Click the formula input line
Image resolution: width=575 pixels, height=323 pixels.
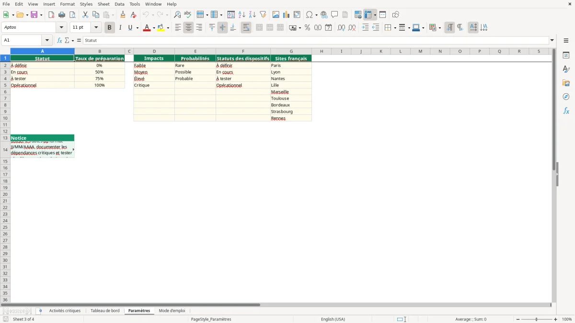316,41
